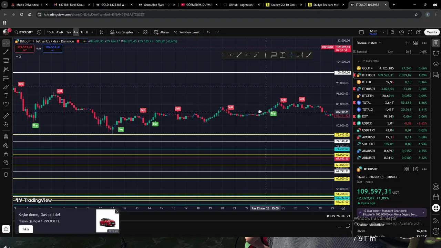Screen dimensions: 441x248
Task: Open the patterns drawing tool group
Action: pyautogui.click(x=6, y=69)
